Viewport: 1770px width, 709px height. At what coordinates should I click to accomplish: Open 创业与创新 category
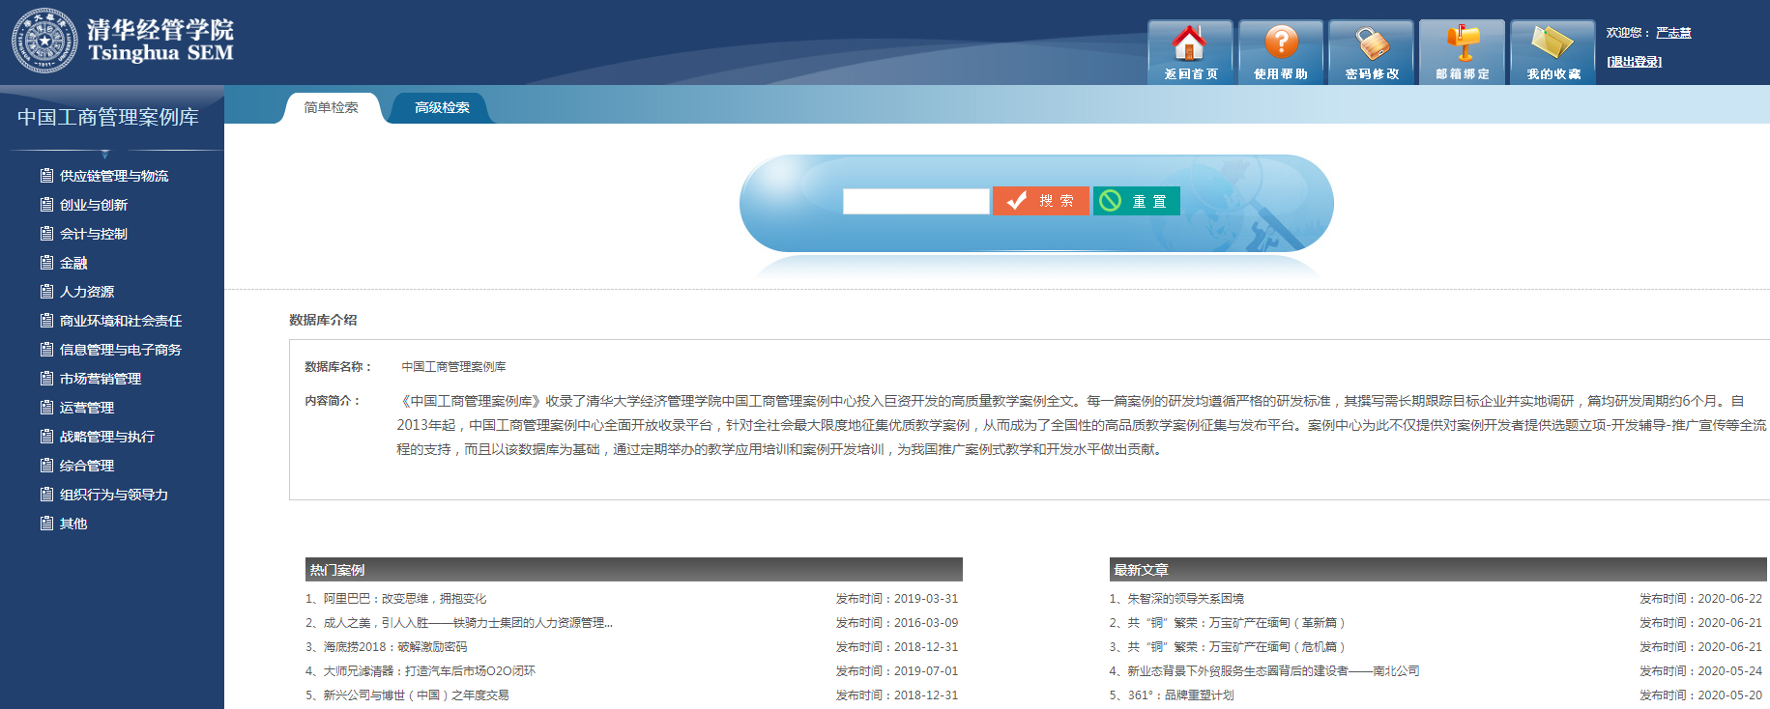pos(94,205)
